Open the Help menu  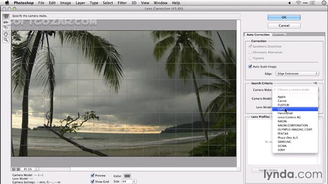coord(176,3)
